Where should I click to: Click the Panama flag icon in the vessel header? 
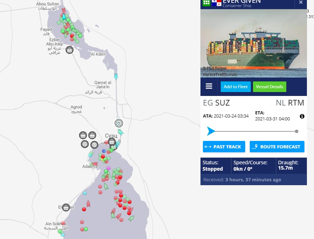(x=216, y=3)
